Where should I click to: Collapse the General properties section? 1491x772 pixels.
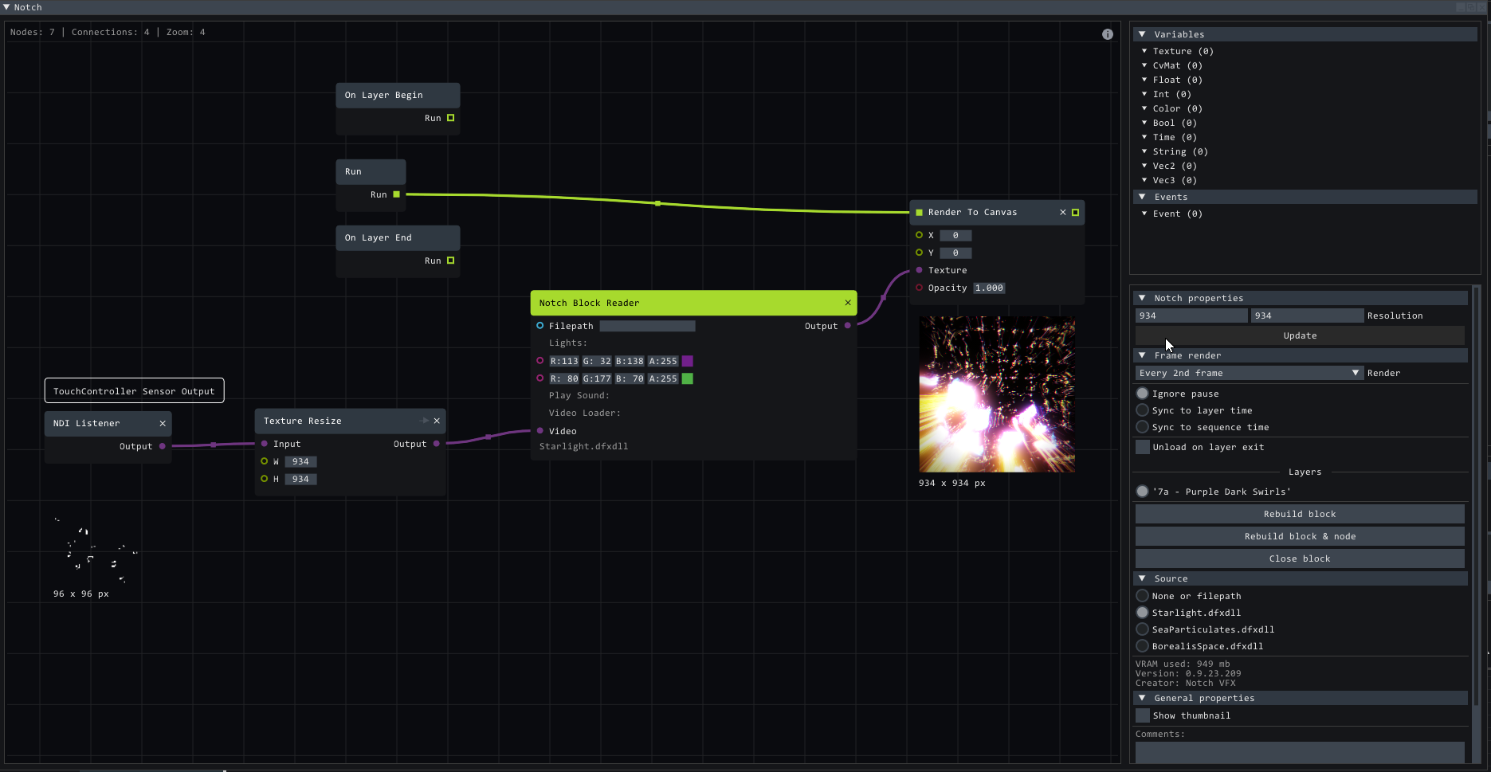point(1142,698)
